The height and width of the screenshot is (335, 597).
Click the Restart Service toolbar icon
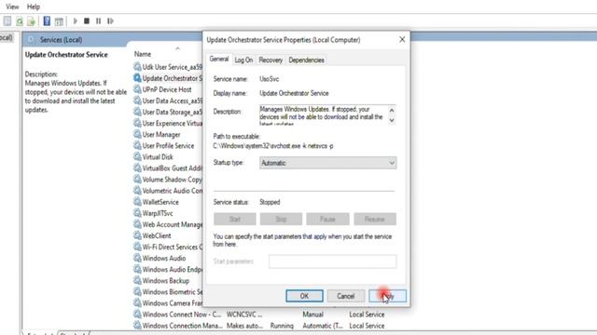click(110, 20)
